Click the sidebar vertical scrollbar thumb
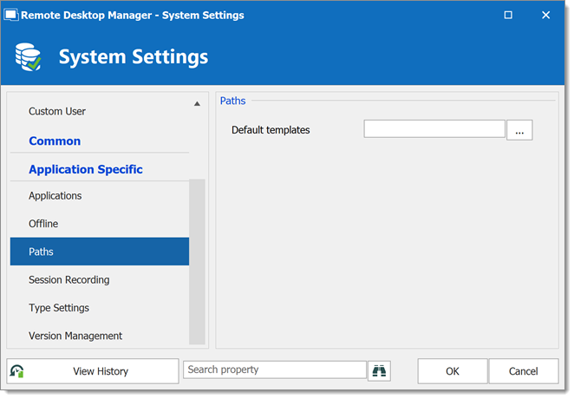 coord(197,262)
